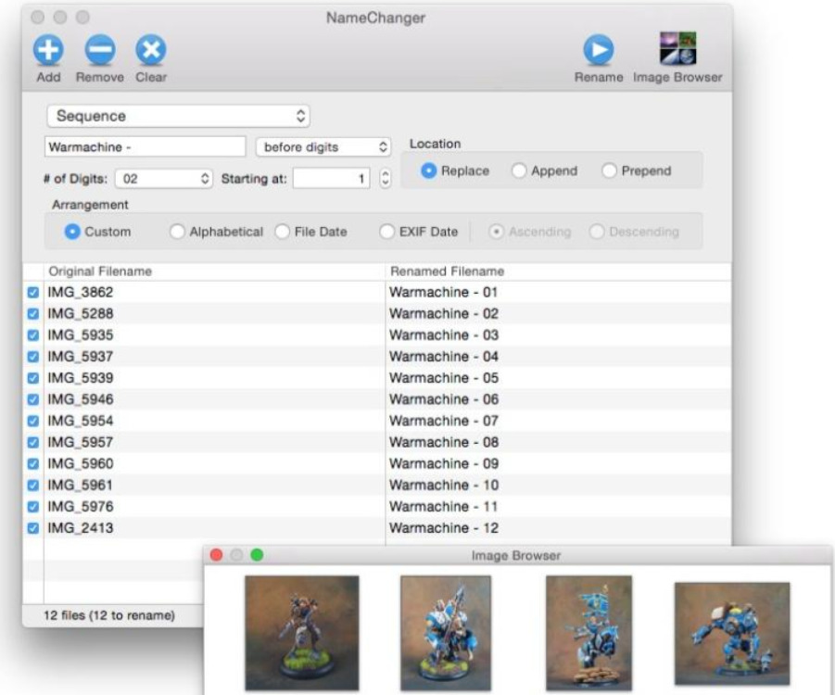Select the Prepend location radio button
The height and width of the screenshot is (695, 835).
coord(609,171)
